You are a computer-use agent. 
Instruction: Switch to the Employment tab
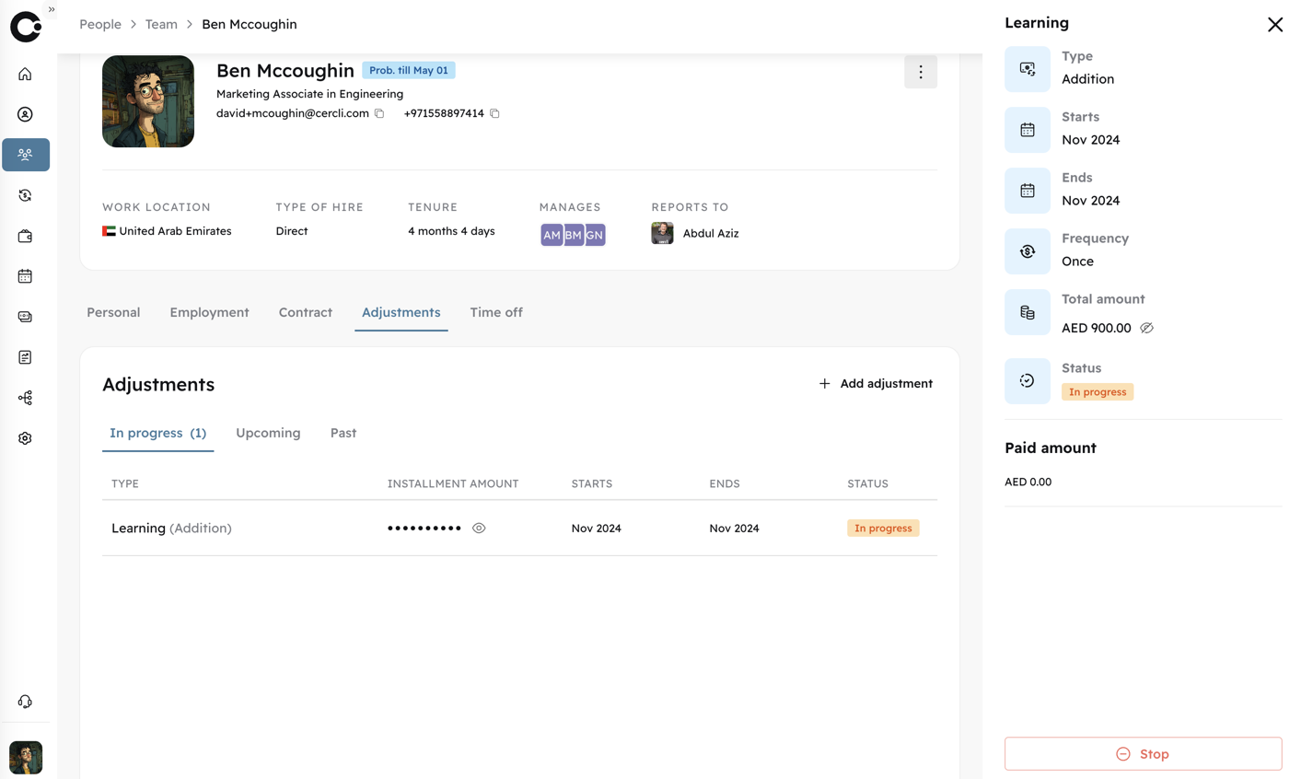(209, 312)
